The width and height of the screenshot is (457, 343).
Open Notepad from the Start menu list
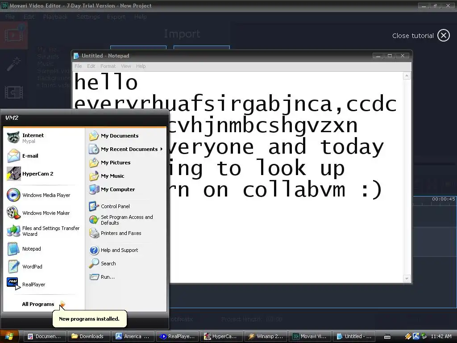tap(44, 249)
